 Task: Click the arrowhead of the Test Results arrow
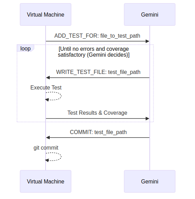click(x=147, y=119)
